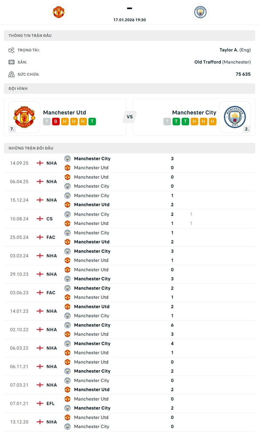
Task: Click the green T form badge for Manchester City
Action: [176, 122]
